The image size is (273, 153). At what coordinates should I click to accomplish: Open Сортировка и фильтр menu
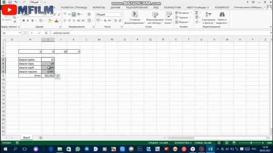pyautogui.click(x=209, y=18)
